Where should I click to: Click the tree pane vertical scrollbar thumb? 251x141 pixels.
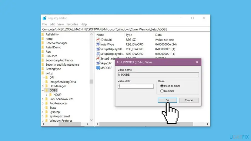92,81
